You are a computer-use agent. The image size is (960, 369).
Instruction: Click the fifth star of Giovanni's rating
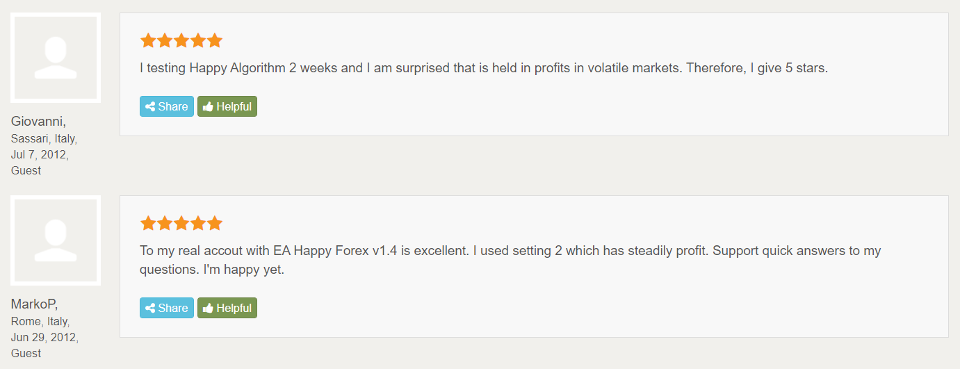(215, 40)
